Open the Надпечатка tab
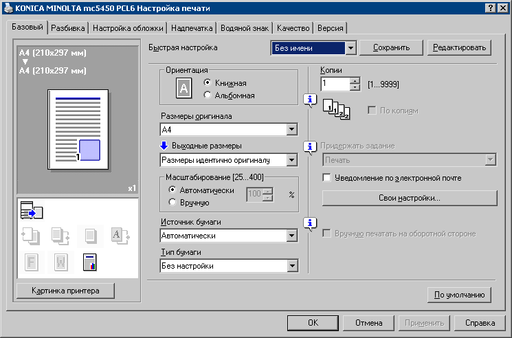Screen dimensions: 512x338 coord(192,28)
